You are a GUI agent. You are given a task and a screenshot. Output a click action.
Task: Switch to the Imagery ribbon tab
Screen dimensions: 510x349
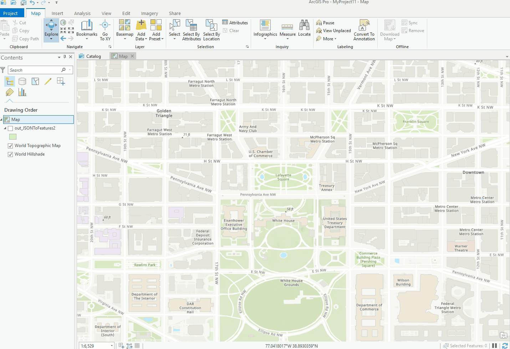coord(149,13)
